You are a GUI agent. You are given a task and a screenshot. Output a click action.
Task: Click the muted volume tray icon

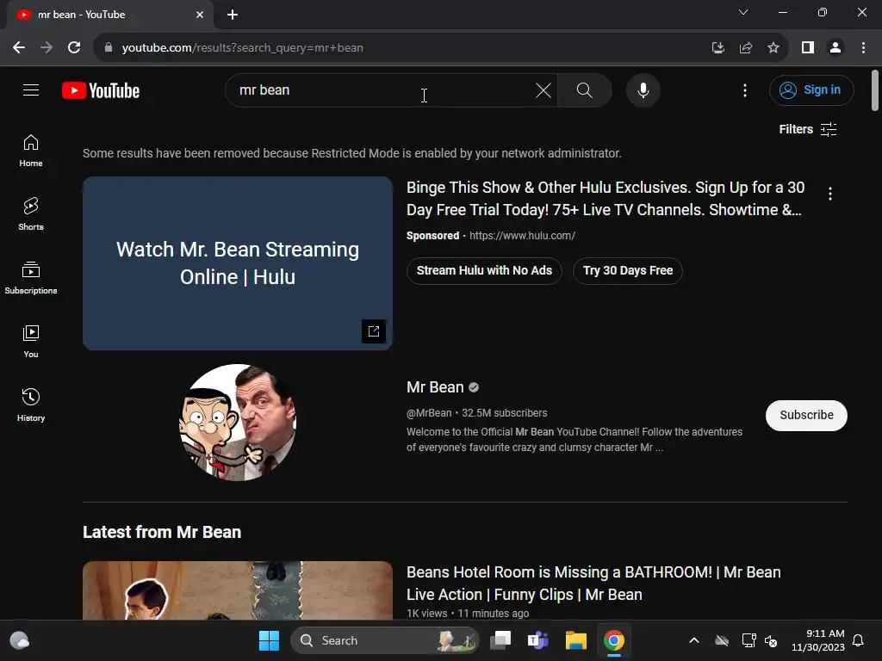(x=771, y=640)
